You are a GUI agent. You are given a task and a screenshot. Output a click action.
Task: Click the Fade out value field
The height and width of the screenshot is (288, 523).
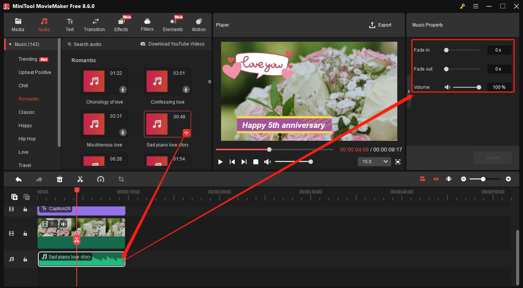point(499,69)
